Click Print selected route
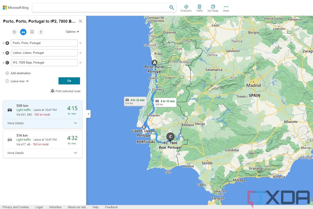Image resolution: width=313 pixels, height=209 pixels. [x=65, y=91]
